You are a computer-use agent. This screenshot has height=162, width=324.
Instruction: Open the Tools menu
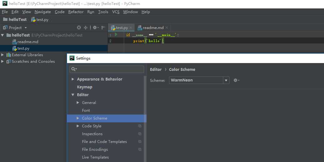click(x=103, y=12)
